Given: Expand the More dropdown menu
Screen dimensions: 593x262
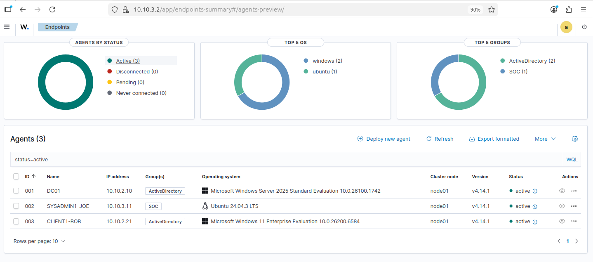Looking at the screenshot, I should coord(545,139).
